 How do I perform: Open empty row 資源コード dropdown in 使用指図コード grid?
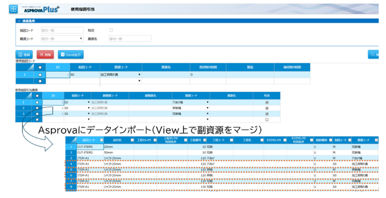140,81
